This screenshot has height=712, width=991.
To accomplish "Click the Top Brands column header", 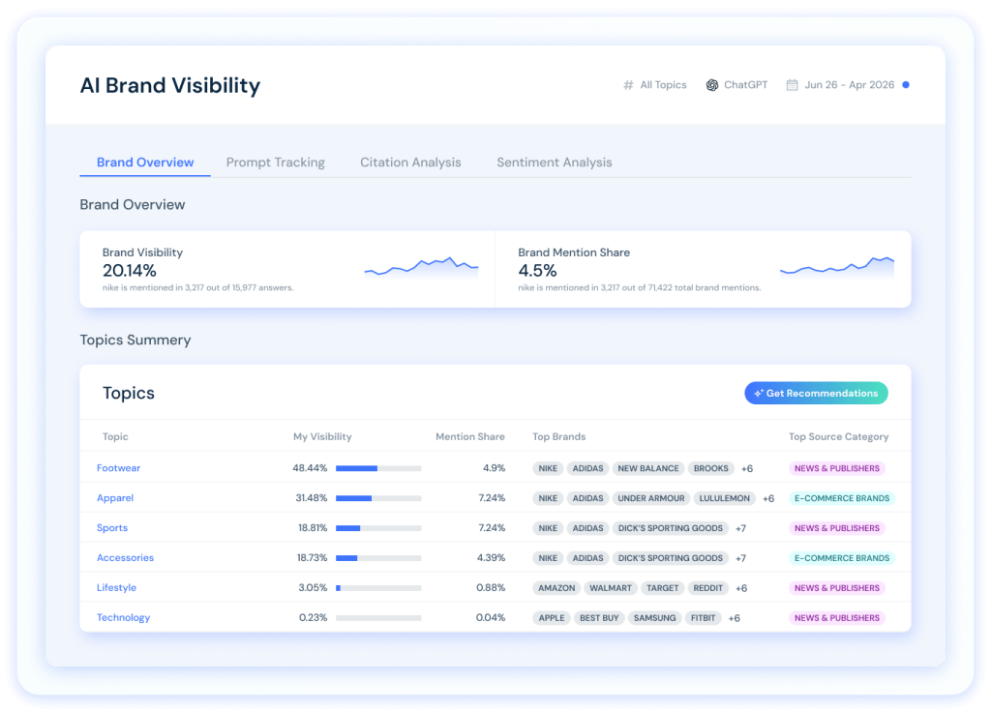I will pyautogui.click(x=558, y=436).
